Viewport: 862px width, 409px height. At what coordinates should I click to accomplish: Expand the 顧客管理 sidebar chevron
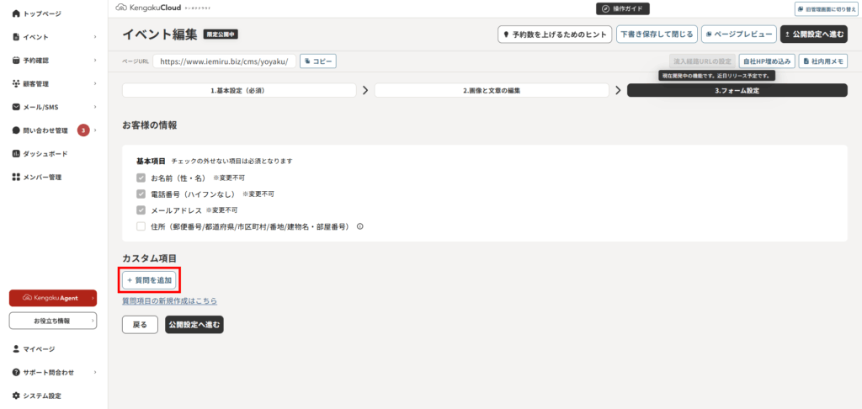tap(95, 83)
